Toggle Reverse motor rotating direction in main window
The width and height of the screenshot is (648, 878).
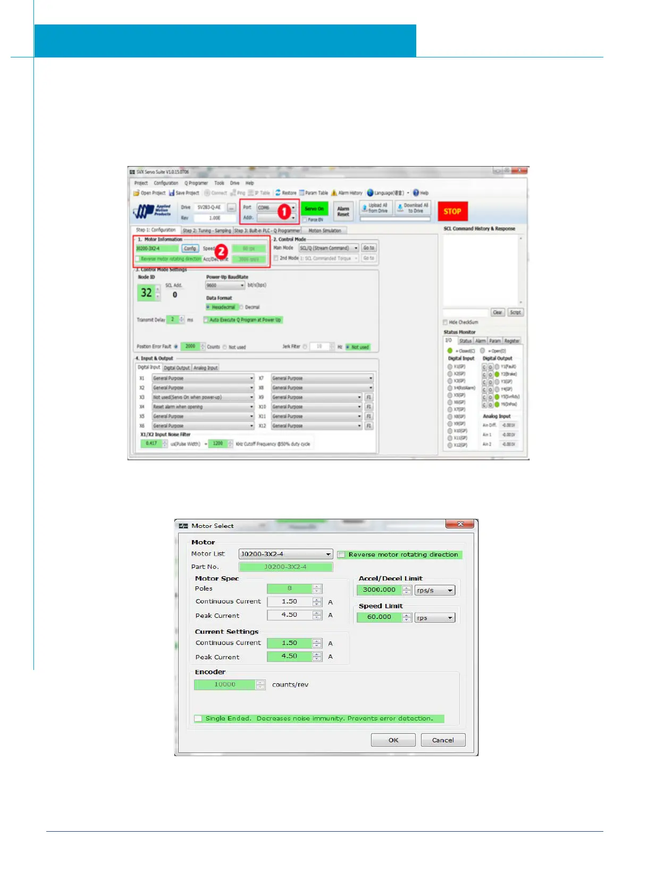(138, 259)
